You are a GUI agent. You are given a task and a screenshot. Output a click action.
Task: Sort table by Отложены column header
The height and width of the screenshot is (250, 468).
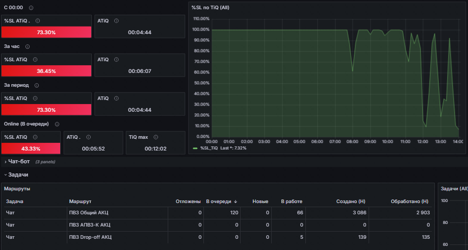pyautogui.click(x=188, y=202)
